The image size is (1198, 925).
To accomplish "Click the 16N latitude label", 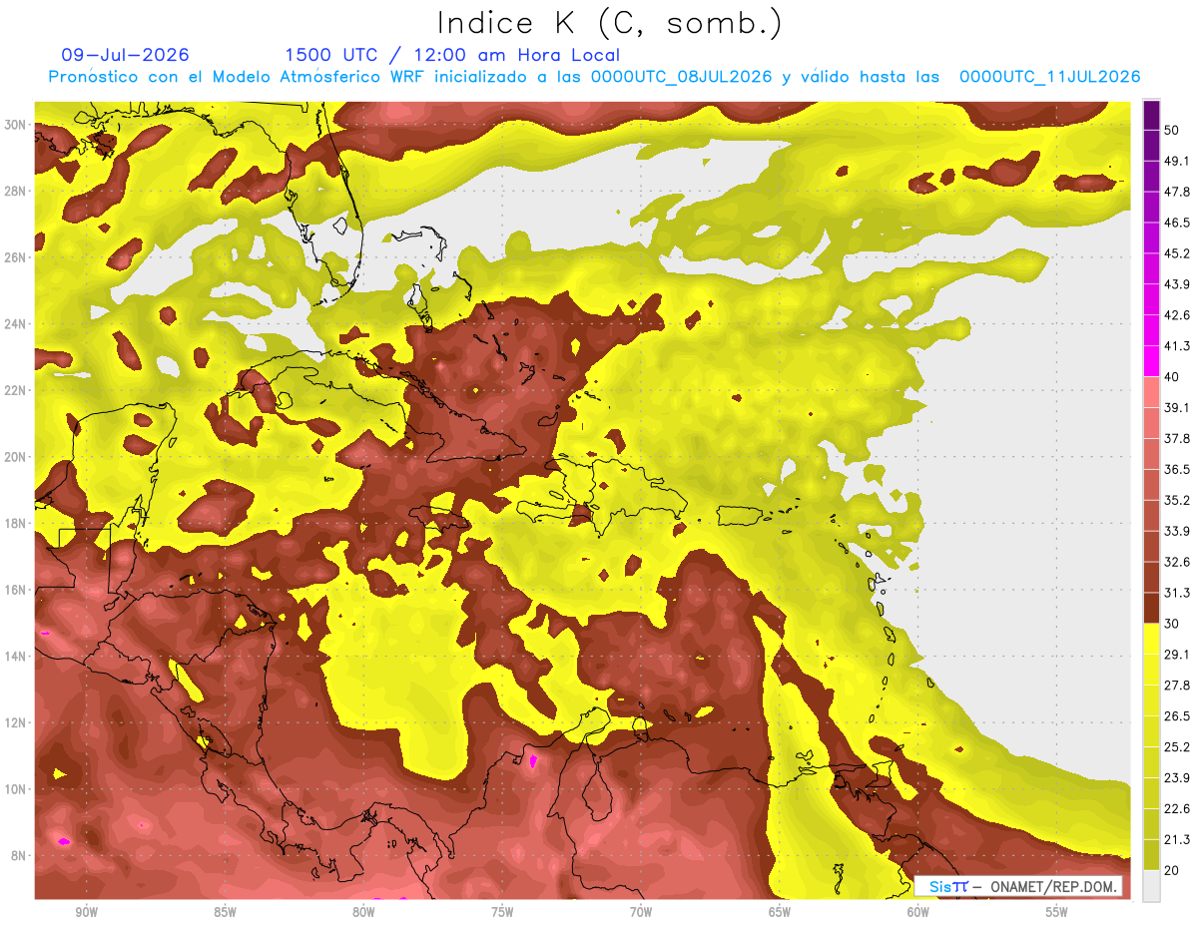I will coord(16,590).
